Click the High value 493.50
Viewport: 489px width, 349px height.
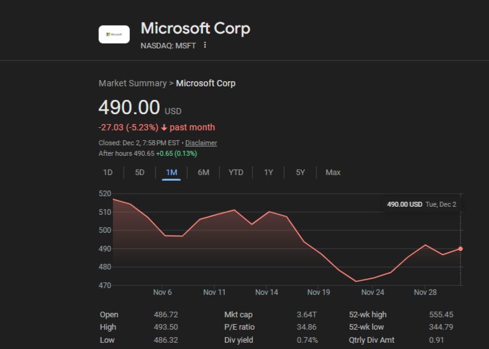coord(166,327)
